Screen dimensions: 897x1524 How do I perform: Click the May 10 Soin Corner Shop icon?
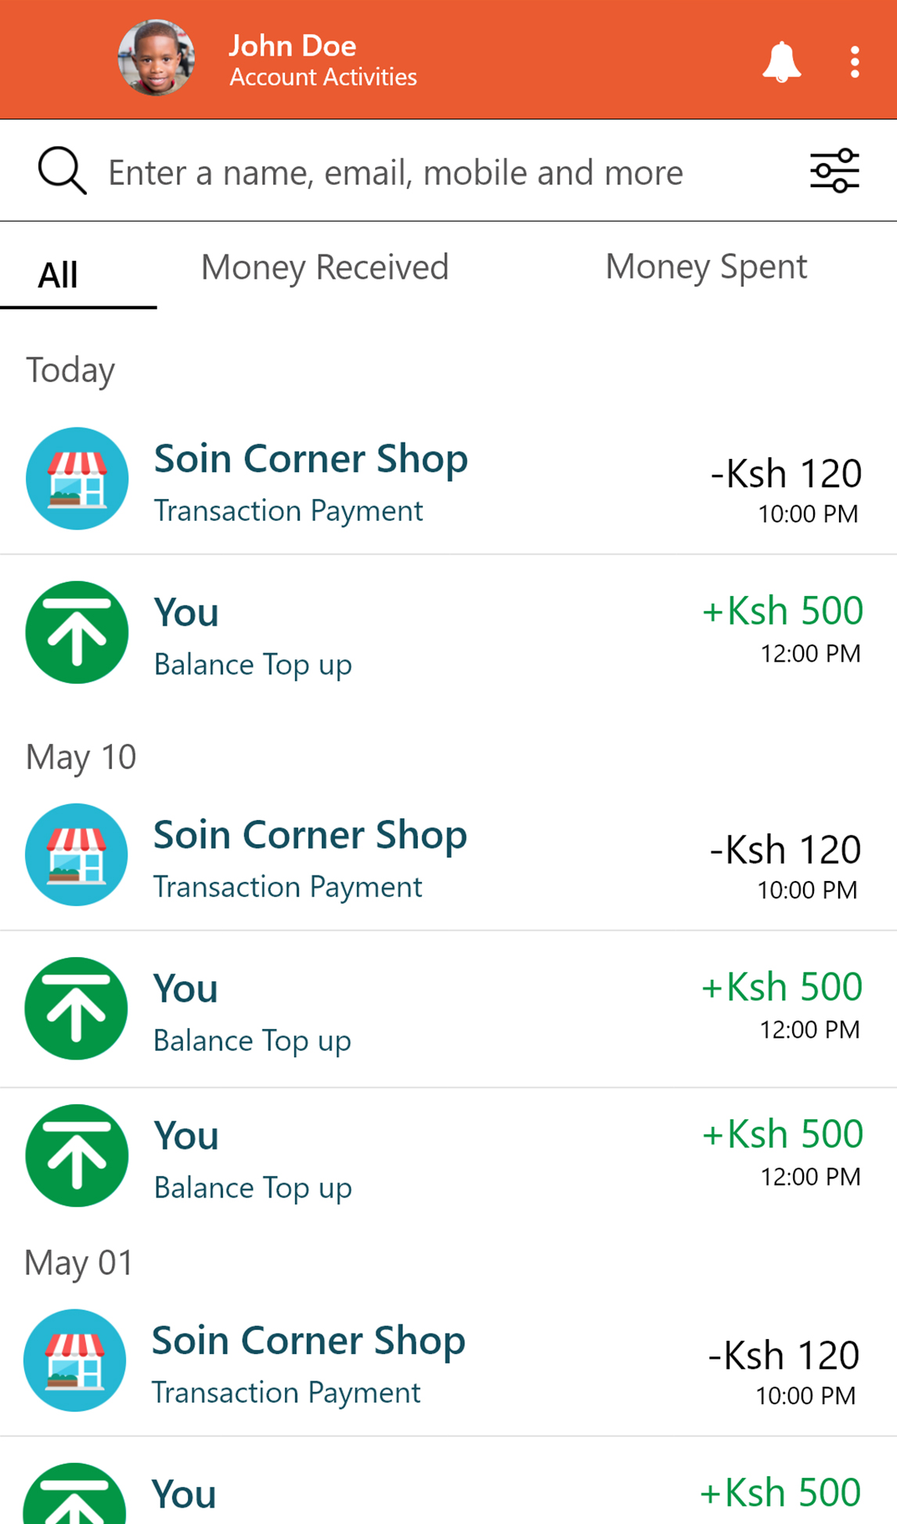point(77,854)
